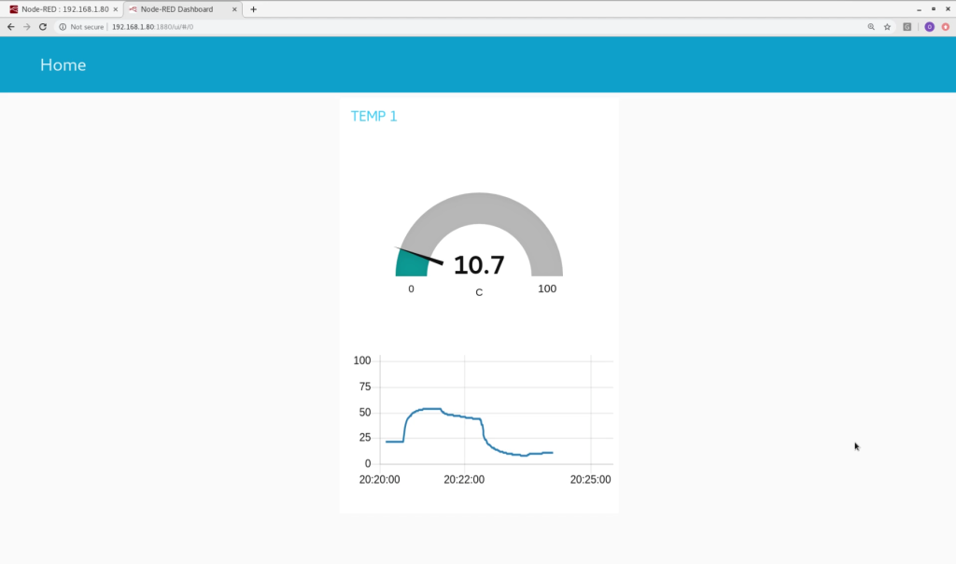956x564 pixels.
Task: Close the Node-RED : 192.168.1.80 tab
Action: click(x=116, y=9)
